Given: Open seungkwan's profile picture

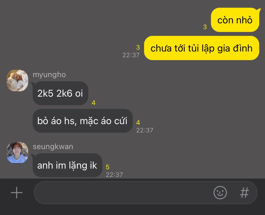Looking at the screenshot, I should click(x=17, y=153).
